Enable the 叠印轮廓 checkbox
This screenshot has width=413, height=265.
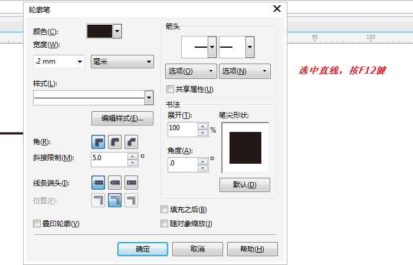[37, 223]
